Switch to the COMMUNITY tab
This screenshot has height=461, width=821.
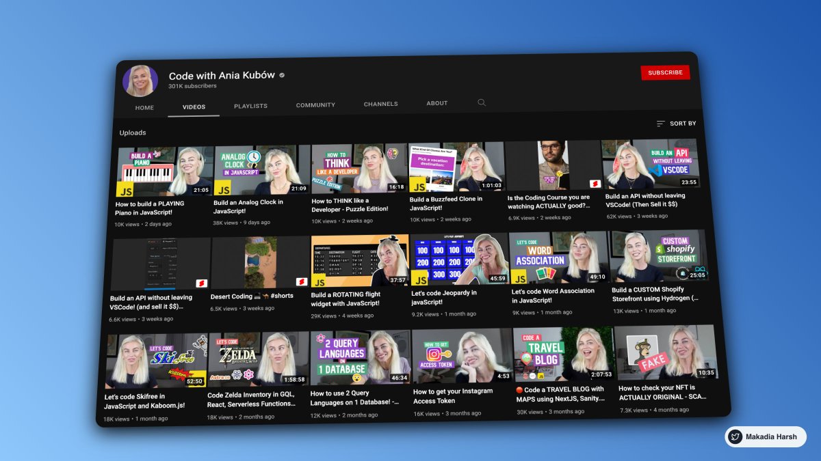[x=315, y=104]
